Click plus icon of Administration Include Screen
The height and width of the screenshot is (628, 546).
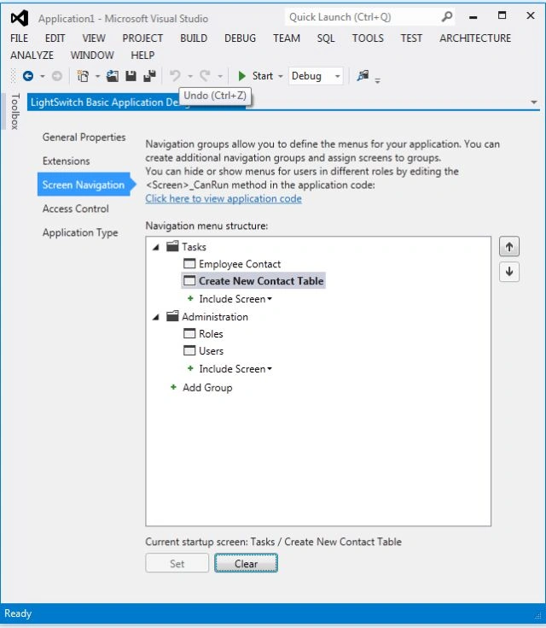coord(190,368)
